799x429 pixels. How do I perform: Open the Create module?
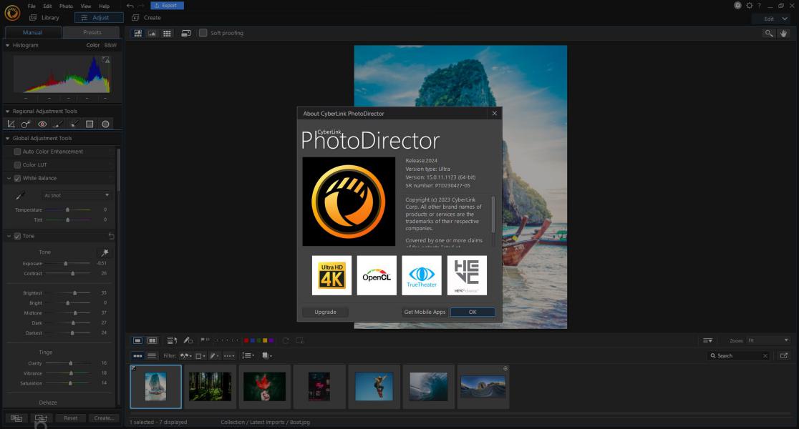click(x=146, y=18)
